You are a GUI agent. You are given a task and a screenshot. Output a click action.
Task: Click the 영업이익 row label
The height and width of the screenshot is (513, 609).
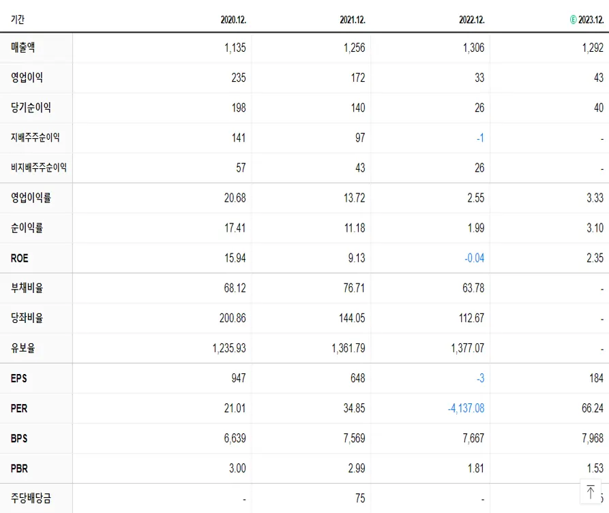27,77
